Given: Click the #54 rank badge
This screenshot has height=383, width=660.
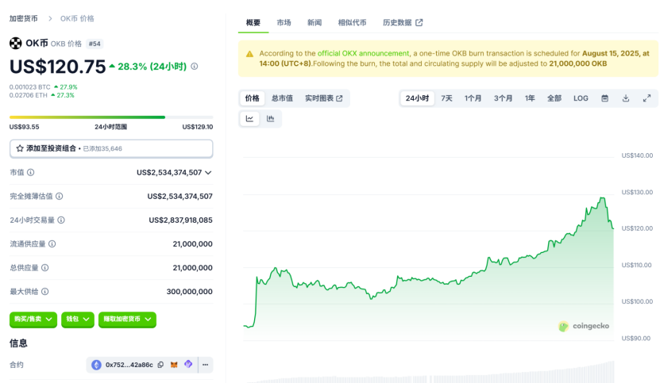Looking at the screenshot, I should click(x=95, y=44).
